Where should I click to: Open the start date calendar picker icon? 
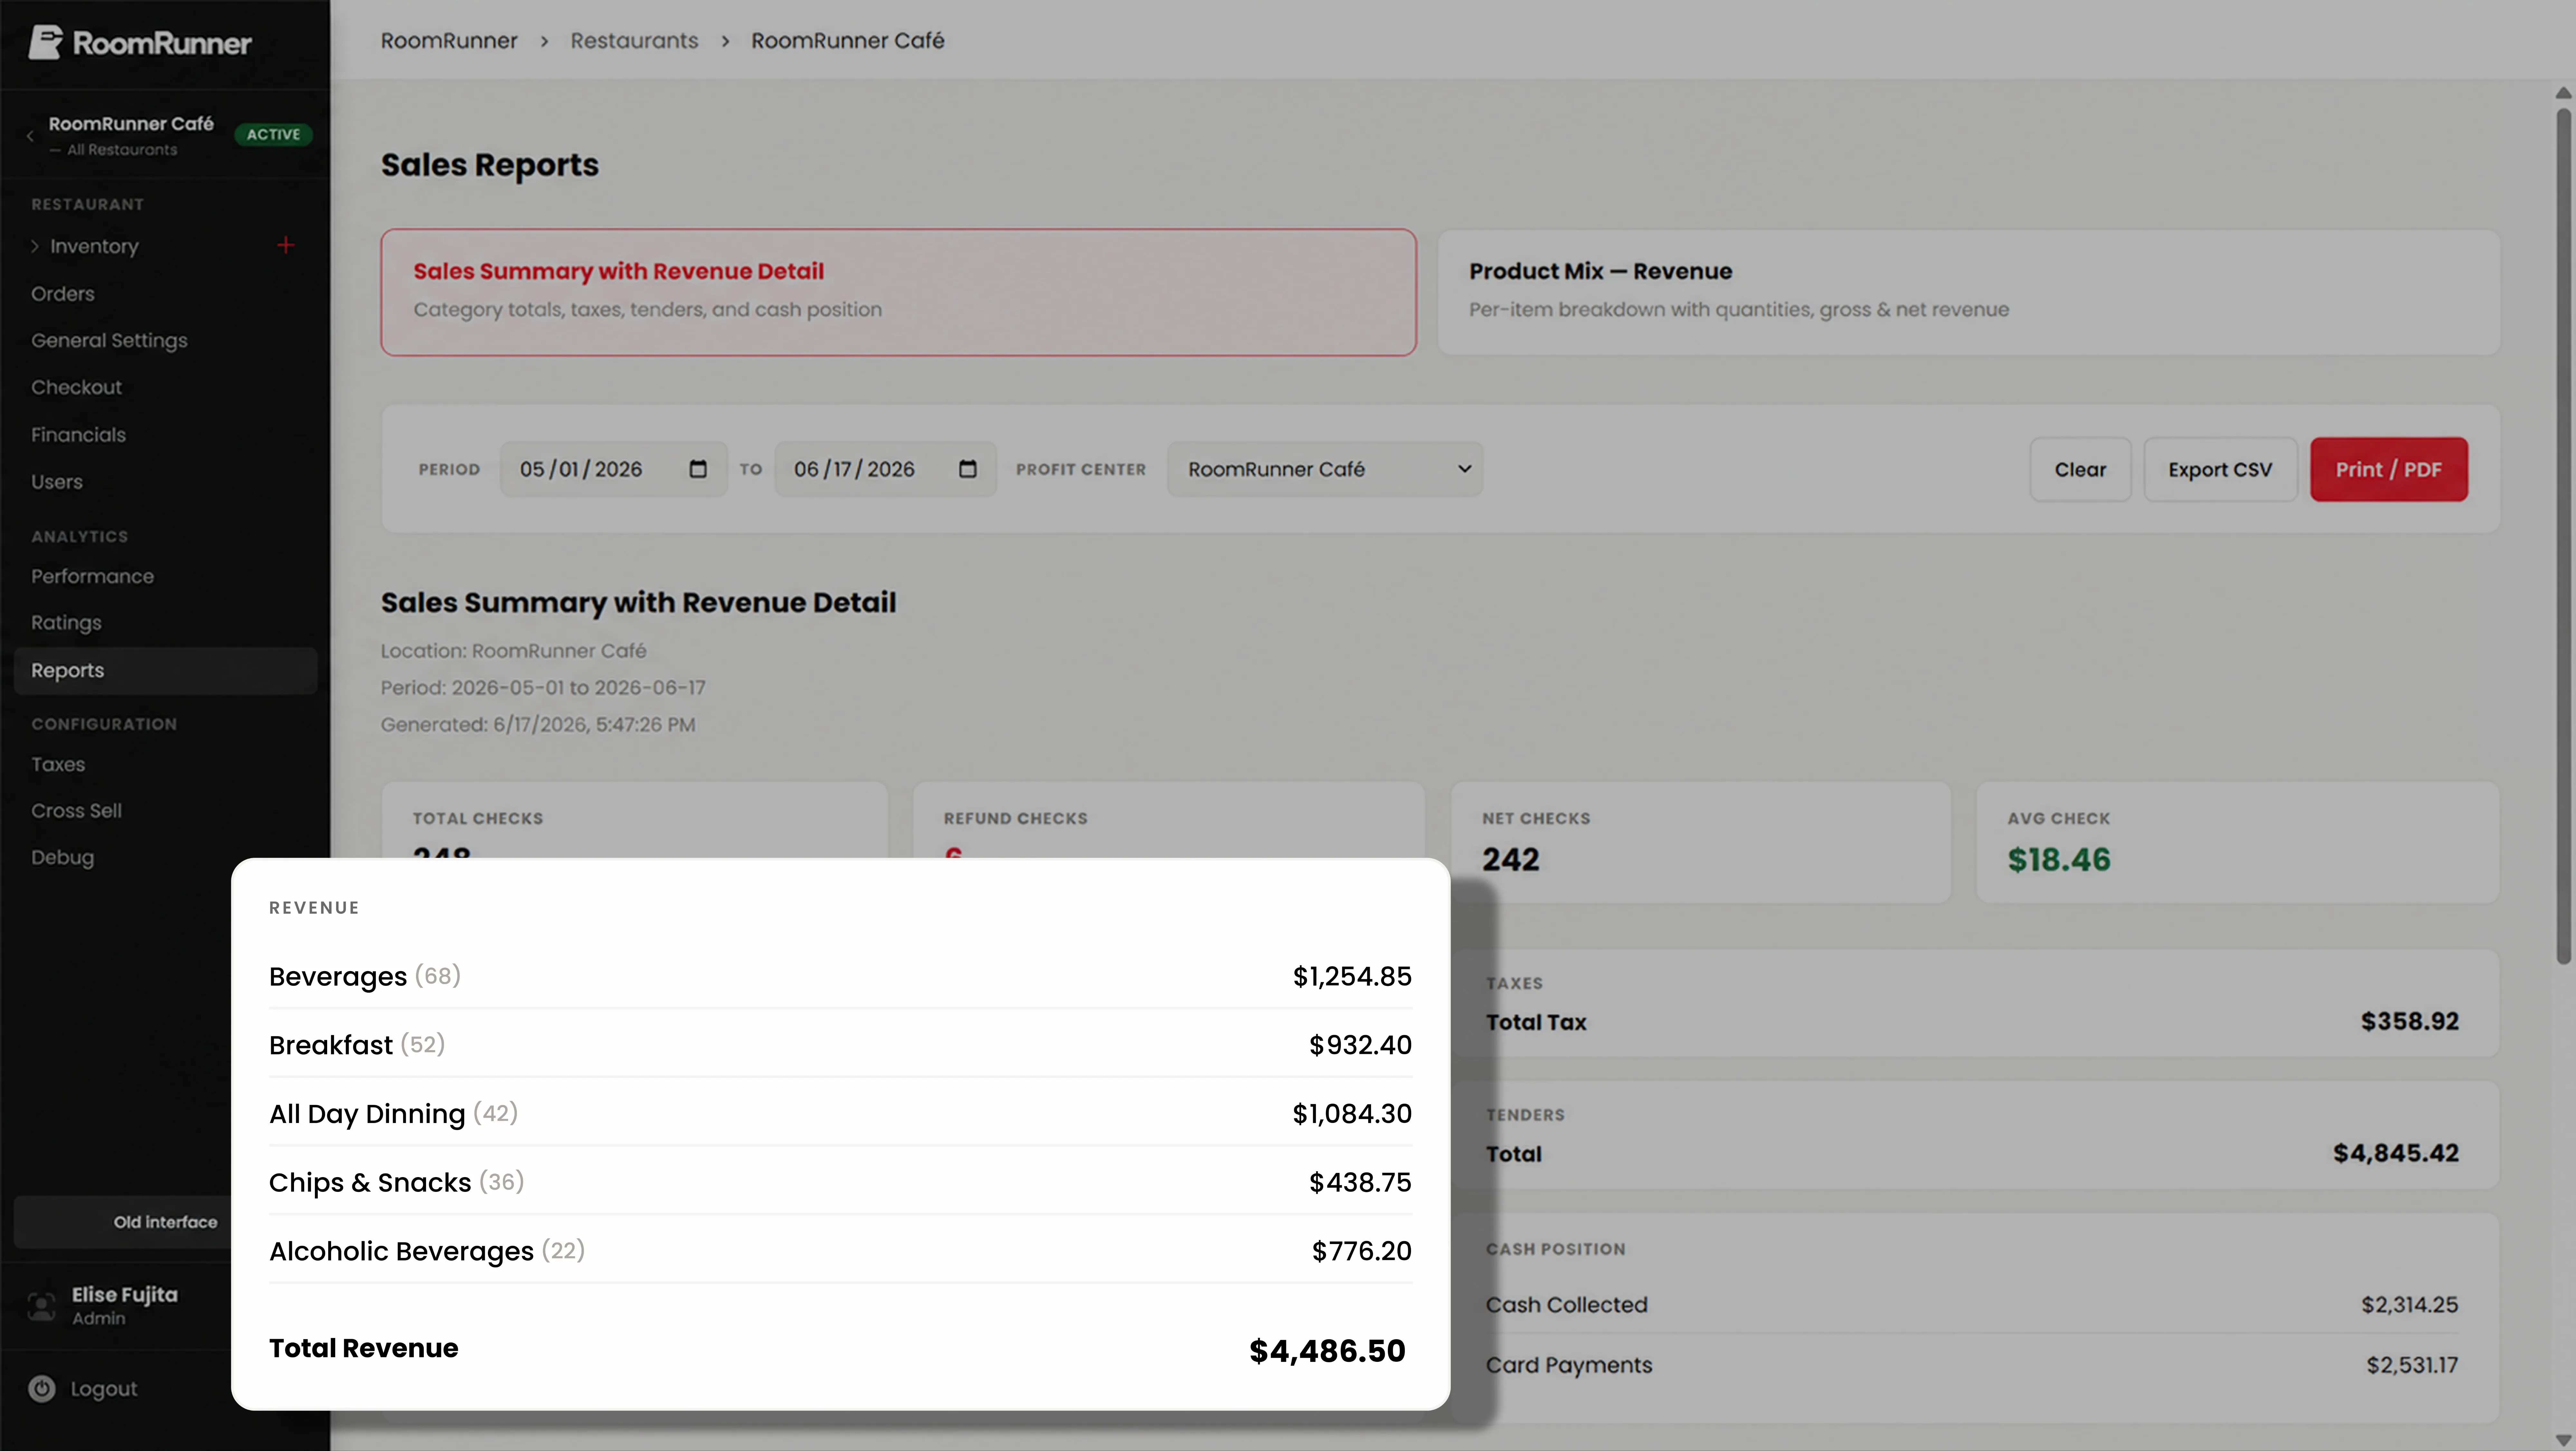point(698,469)
